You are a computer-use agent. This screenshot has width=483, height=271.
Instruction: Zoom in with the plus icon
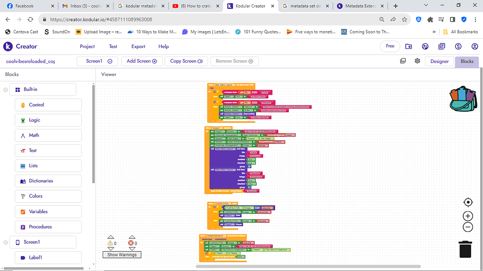468,216
